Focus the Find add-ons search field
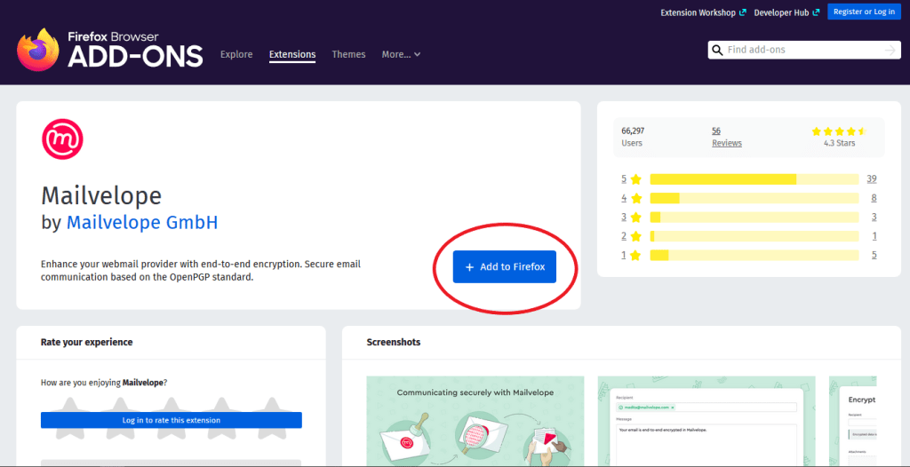Image resolution: width=910 pixels, height=467 pixels. [800, 50]
